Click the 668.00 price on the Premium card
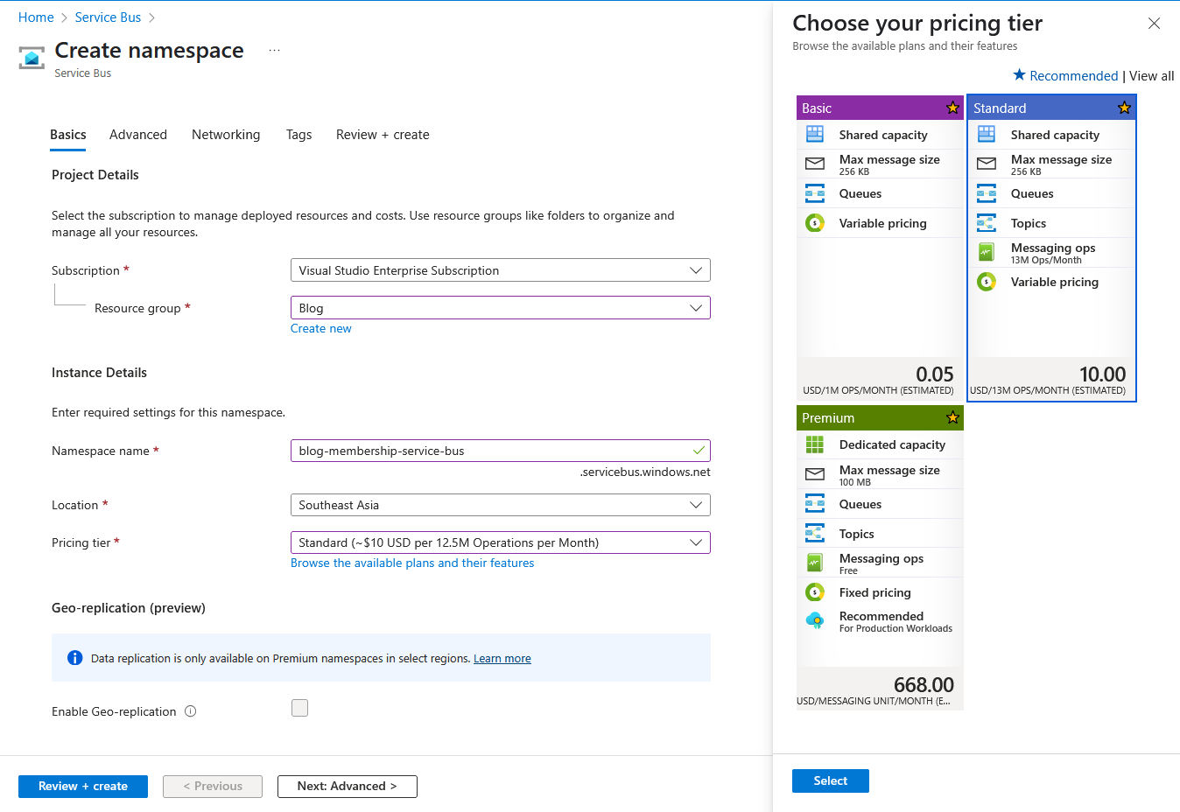1180x812 pixels. 924,684
